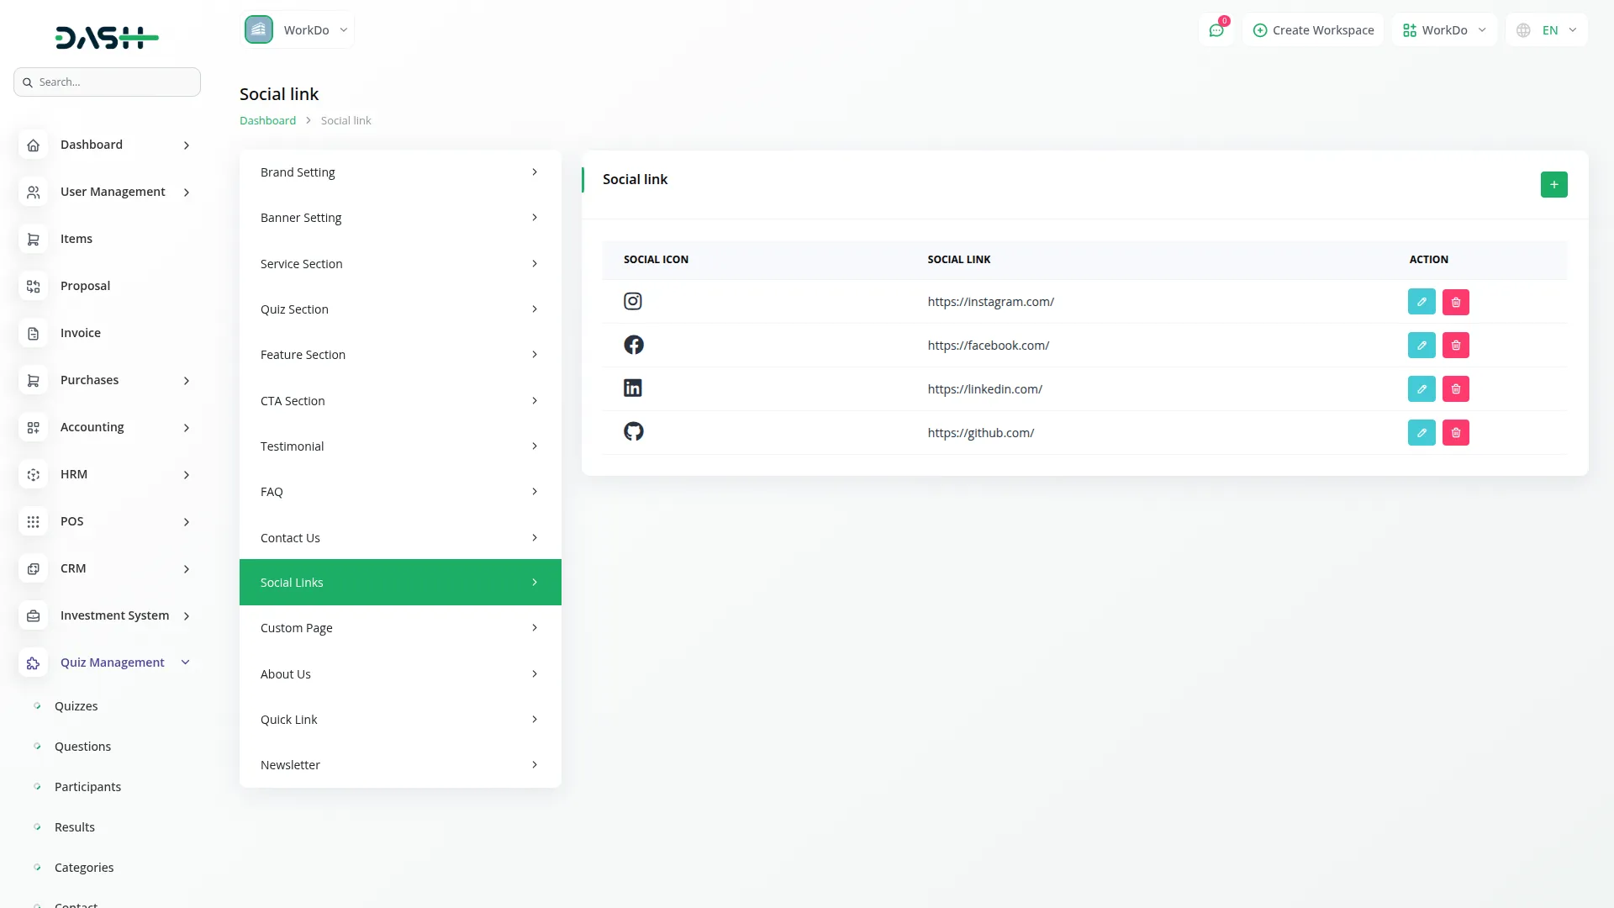Viewport: 1614px width, 908px height.
Task: Delete the Instagram social link
Action: (x=1455, y=302)
